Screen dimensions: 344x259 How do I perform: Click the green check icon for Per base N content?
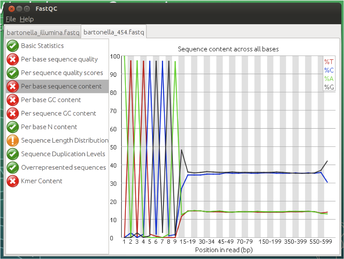coord(13,127)
